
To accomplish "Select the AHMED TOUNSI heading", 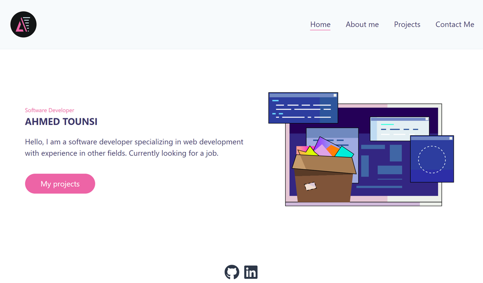I will 61,122.
